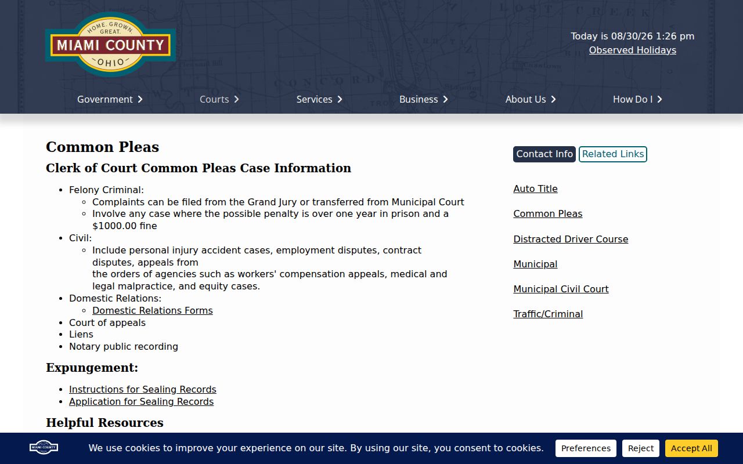Open the About Us navigation menu

click(525, 99)
